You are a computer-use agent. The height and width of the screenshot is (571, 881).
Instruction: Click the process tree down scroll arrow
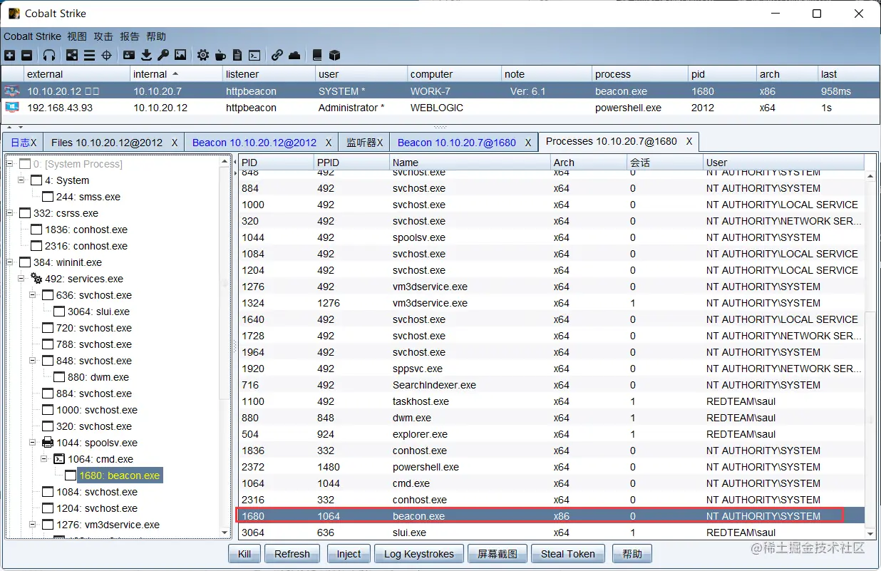tap(225, 533)
